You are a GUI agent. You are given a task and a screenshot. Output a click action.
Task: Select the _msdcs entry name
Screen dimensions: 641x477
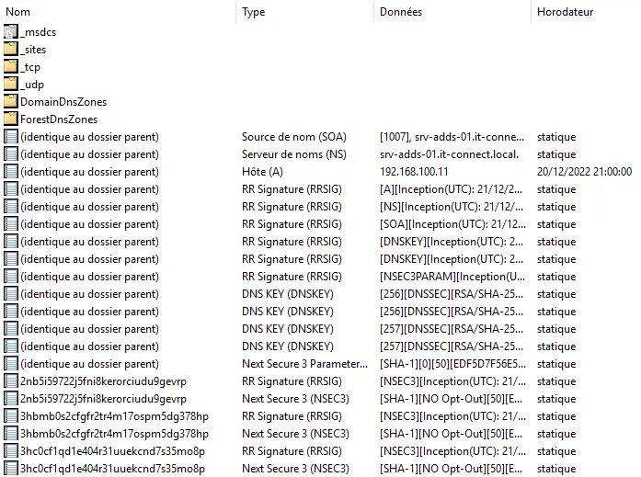tap(39, 32)
